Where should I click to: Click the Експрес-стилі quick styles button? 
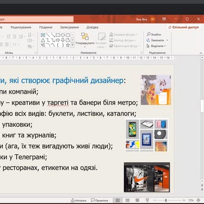[101, 40]
